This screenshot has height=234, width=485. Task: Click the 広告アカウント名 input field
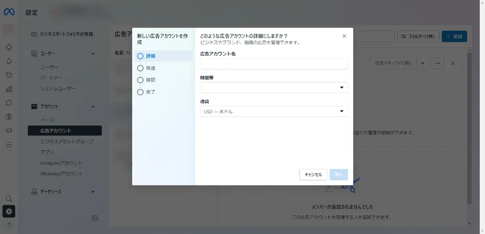point(274,64)
